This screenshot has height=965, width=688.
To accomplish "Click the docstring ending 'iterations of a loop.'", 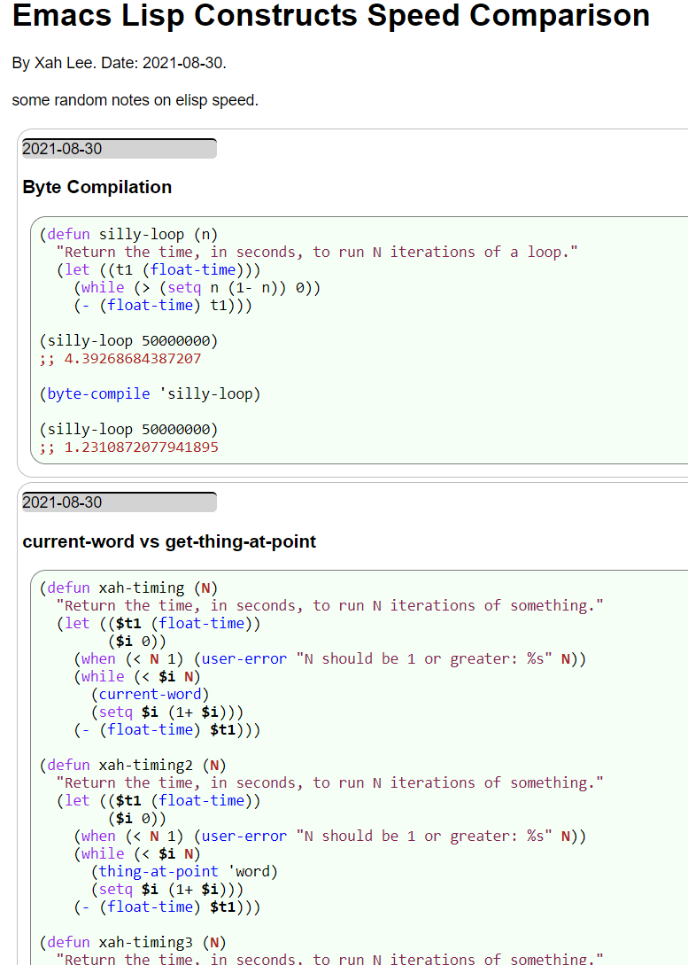I will point(317,253).
